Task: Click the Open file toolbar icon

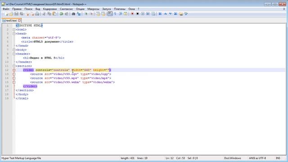Action: click(x=11, y=14)
